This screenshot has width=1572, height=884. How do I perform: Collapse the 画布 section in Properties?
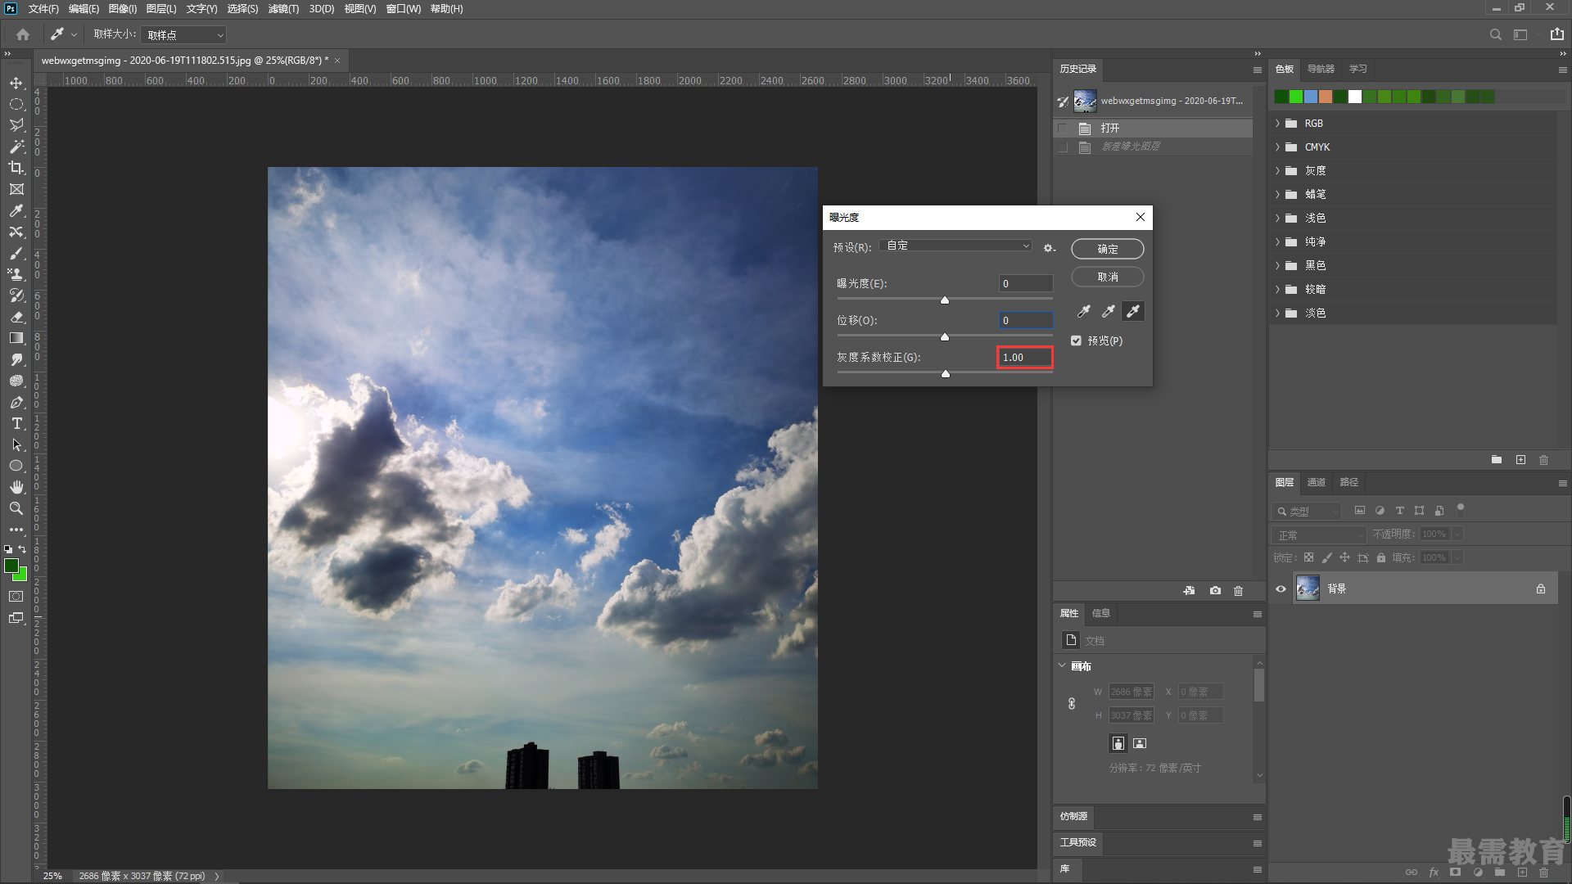[1062, 665]
